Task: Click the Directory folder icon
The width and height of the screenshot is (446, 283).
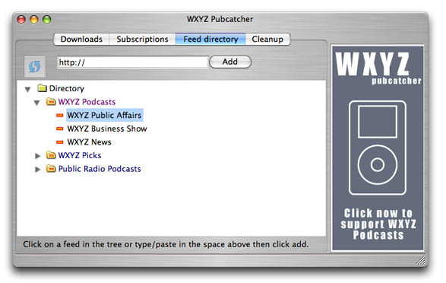Action: [42, 88]
